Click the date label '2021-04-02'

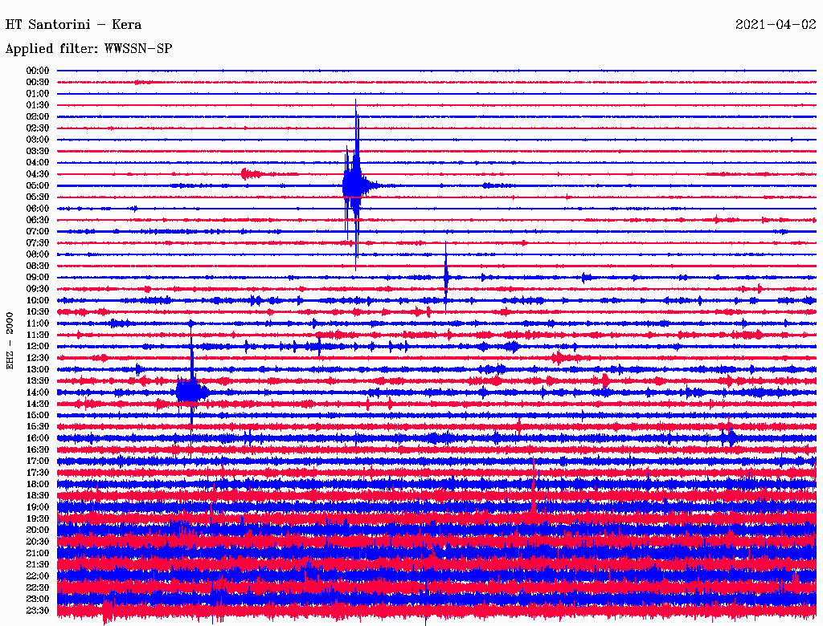776,25
